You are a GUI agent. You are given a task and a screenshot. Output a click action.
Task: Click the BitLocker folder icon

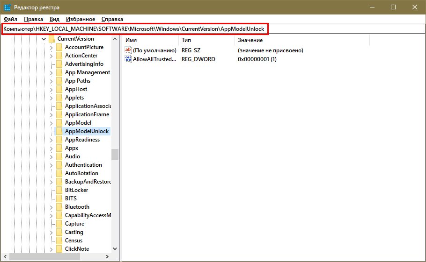point(59,190)
